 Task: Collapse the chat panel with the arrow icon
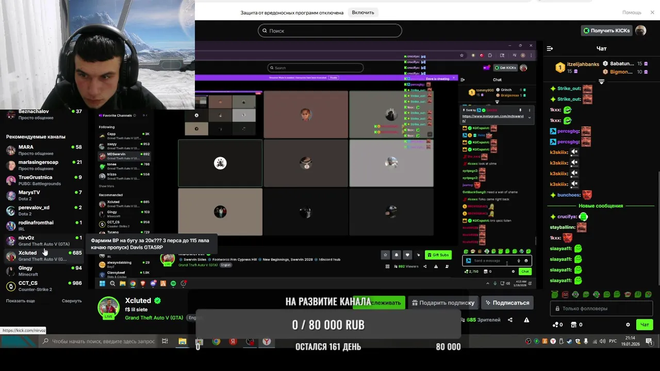coord(550,48)
